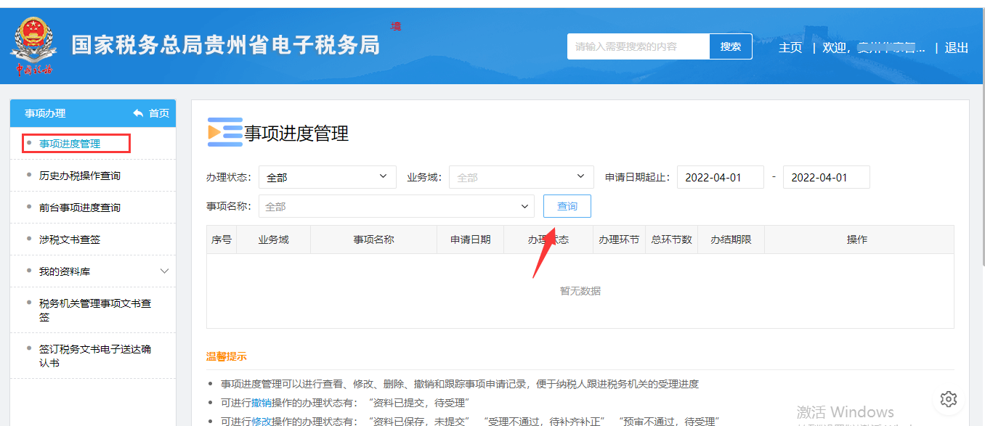The image size is (985, 426).
Task: Click the 搜索 button in header
Action: click(730, 46)
